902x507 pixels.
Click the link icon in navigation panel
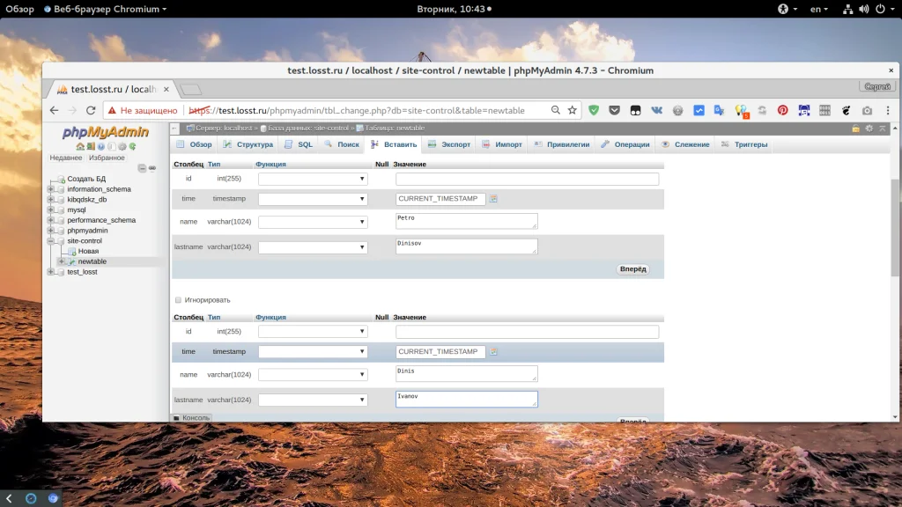click(152, 167)
